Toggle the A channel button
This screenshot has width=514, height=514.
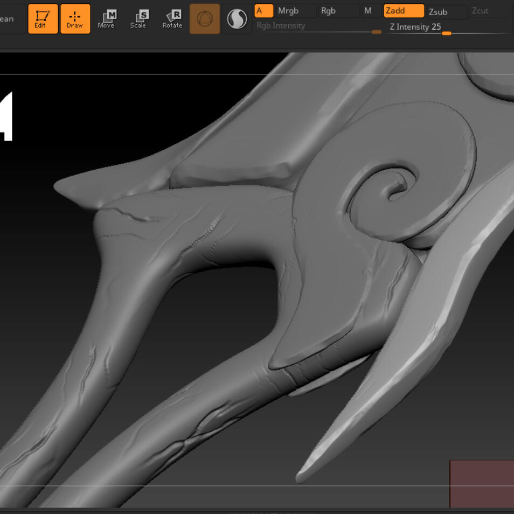pyautogui.click(x=263, y=11)
